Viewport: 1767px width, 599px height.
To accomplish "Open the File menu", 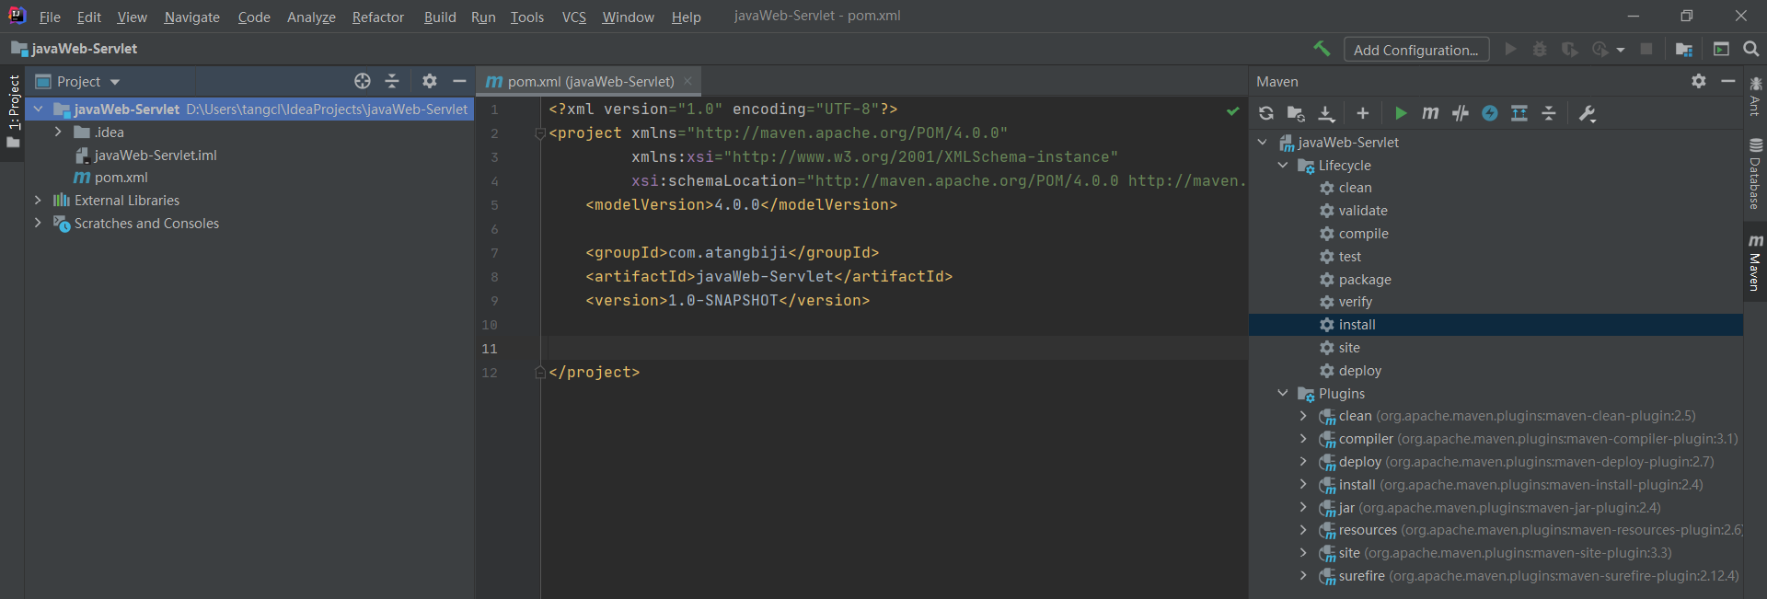I will click(x=50, y=17).
